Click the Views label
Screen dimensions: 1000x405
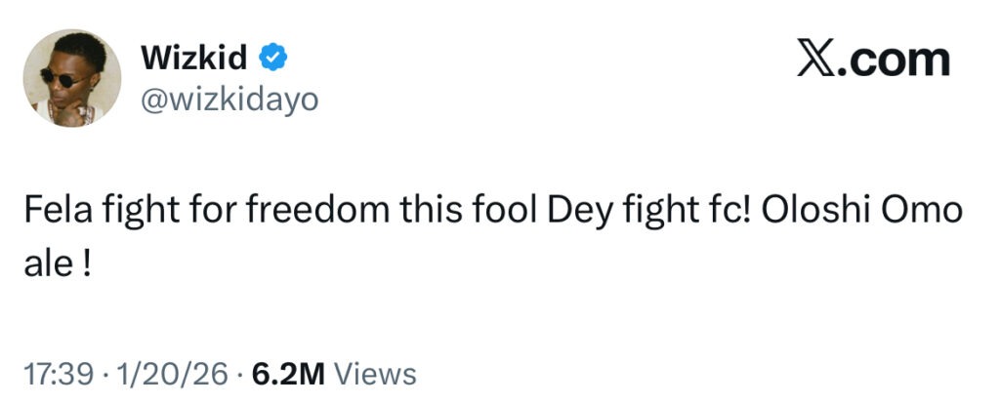[376, 374]
